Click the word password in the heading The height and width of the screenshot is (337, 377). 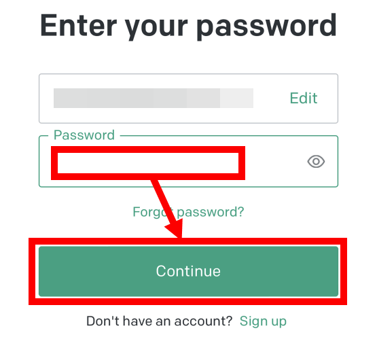coord(267,27)
